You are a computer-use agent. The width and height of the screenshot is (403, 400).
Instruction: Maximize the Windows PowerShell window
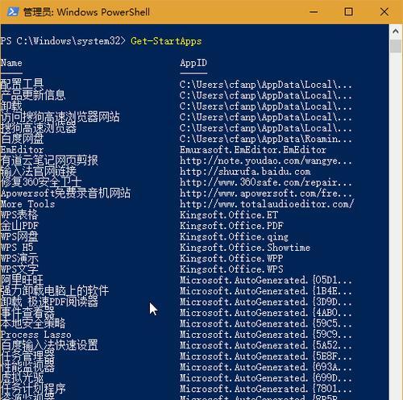(x=349, y=12)
